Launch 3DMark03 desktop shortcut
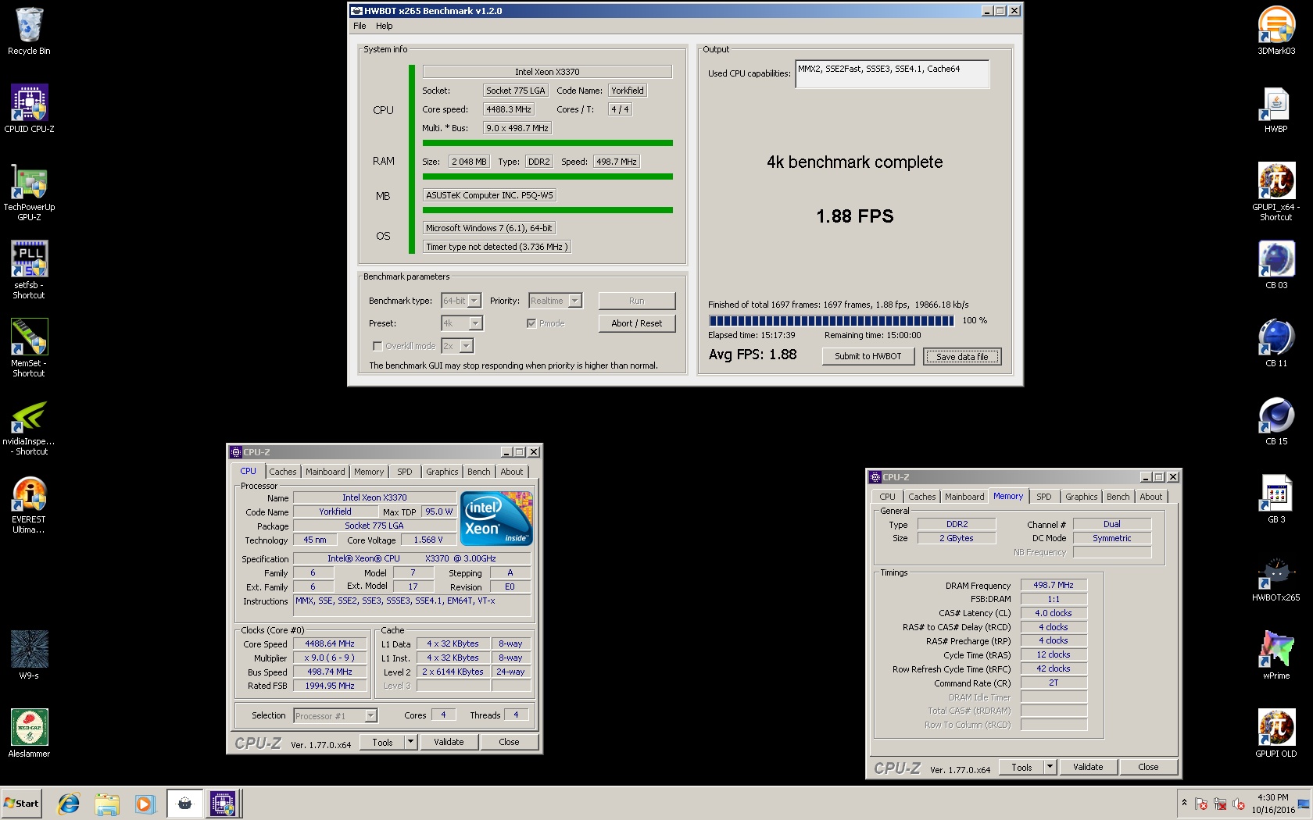 [x=1276, y=31]
